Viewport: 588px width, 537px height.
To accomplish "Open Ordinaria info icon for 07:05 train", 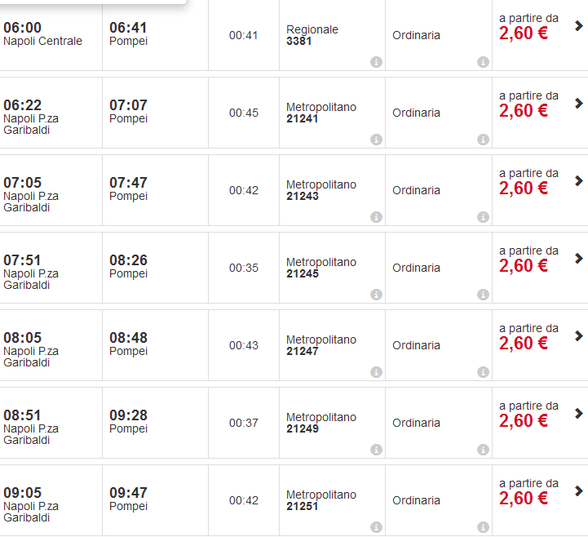I will (x=483, y=217).
